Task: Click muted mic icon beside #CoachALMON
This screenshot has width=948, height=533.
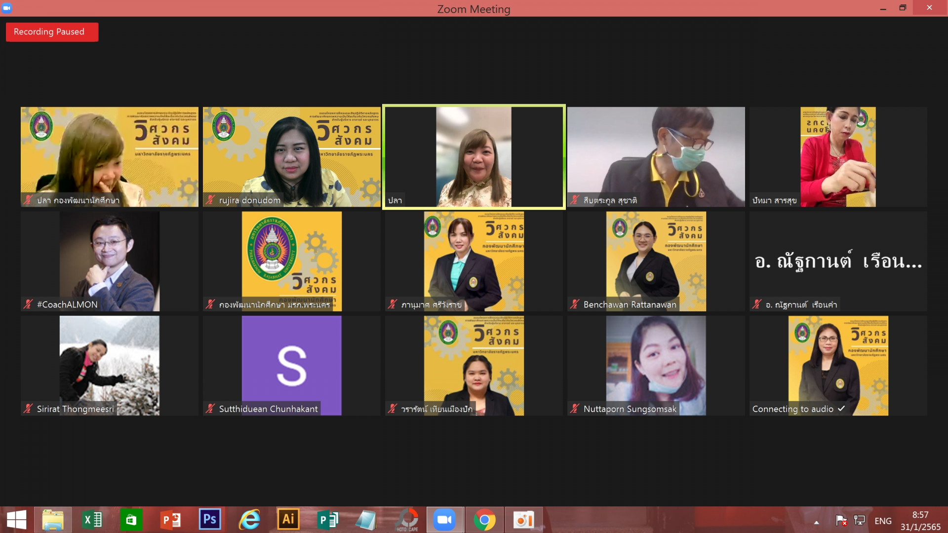Action: [29, 305]
